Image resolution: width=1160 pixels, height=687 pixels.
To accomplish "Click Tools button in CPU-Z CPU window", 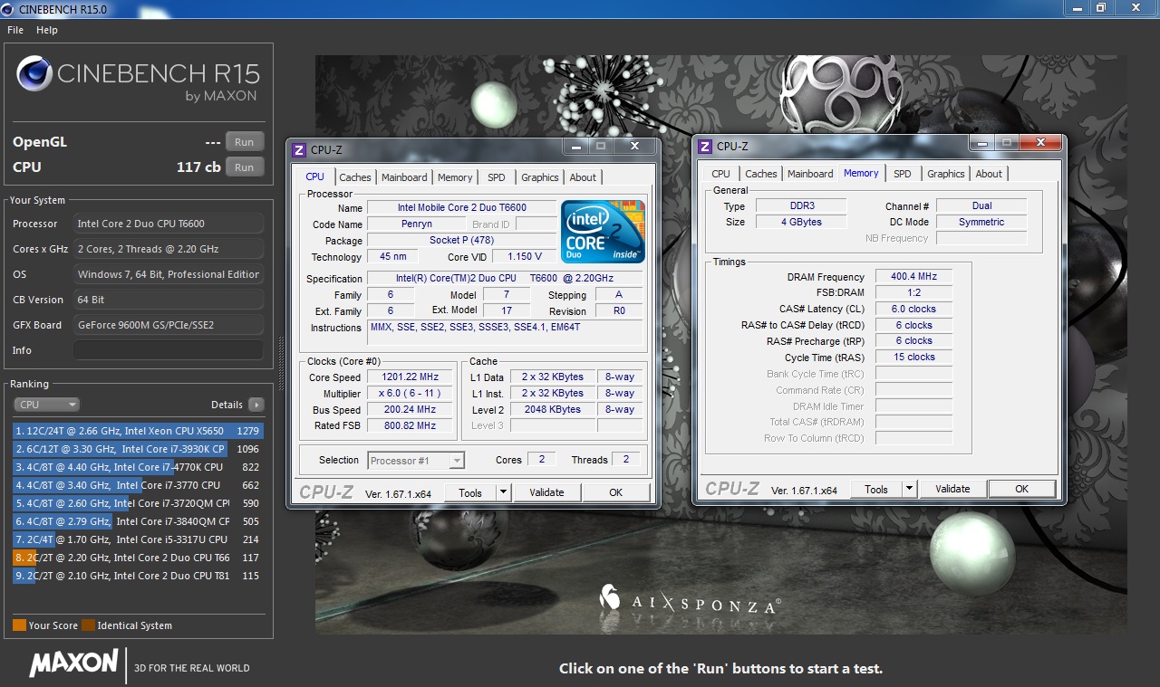I will 470,492.
